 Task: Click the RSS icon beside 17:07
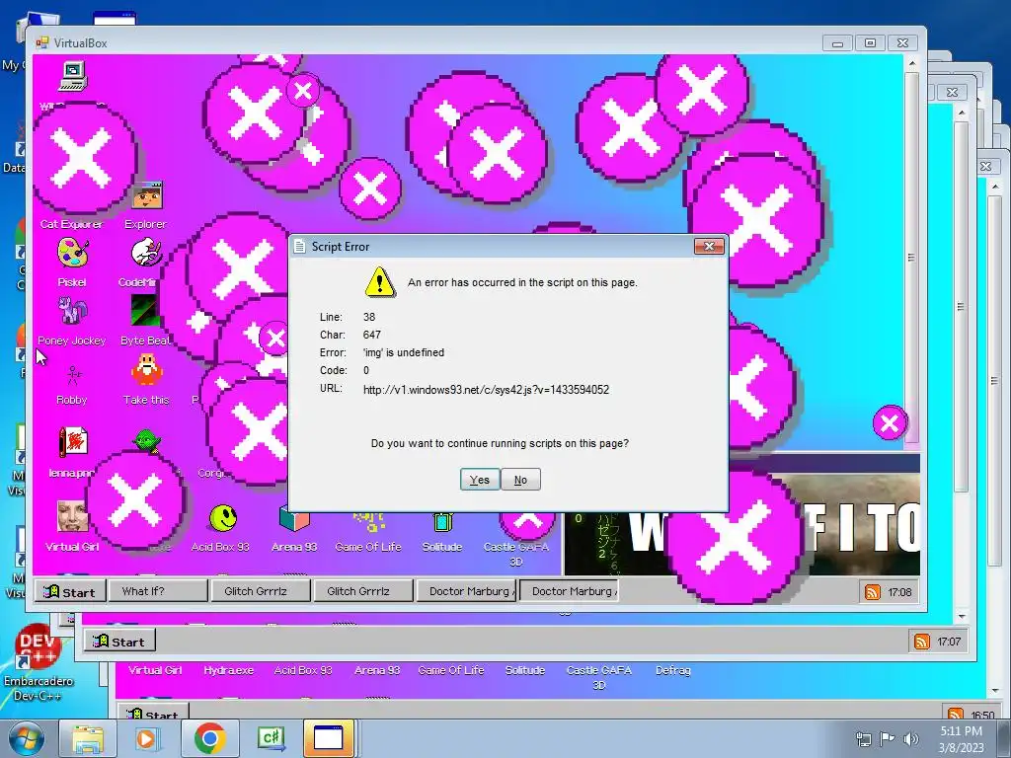pyautogui.click(x=922, y=642)
